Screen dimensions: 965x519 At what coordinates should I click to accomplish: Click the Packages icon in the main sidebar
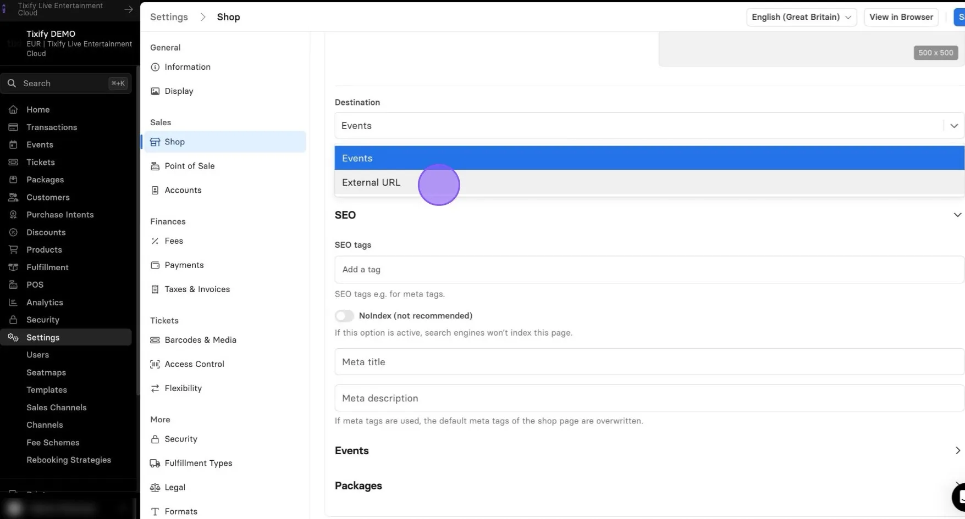[x=13, y=180]
